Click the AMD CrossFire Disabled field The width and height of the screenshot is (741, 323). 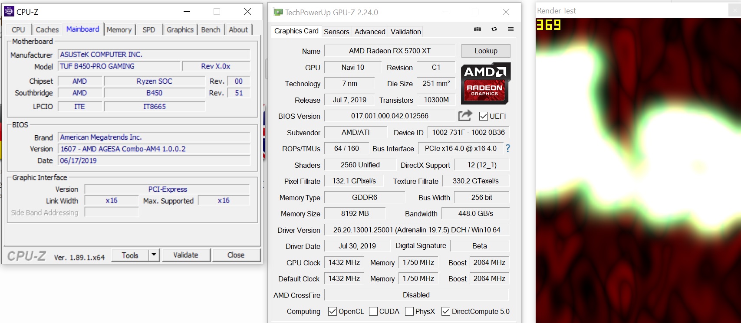point(416,295)
